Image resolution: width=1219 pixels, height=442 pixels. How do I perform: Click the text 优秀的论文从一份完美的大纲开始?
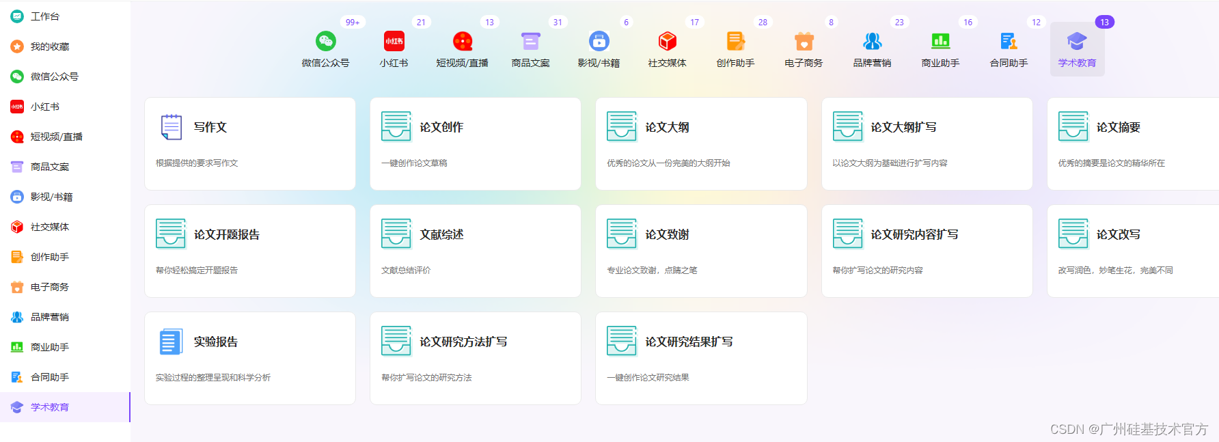click(668, 163)
